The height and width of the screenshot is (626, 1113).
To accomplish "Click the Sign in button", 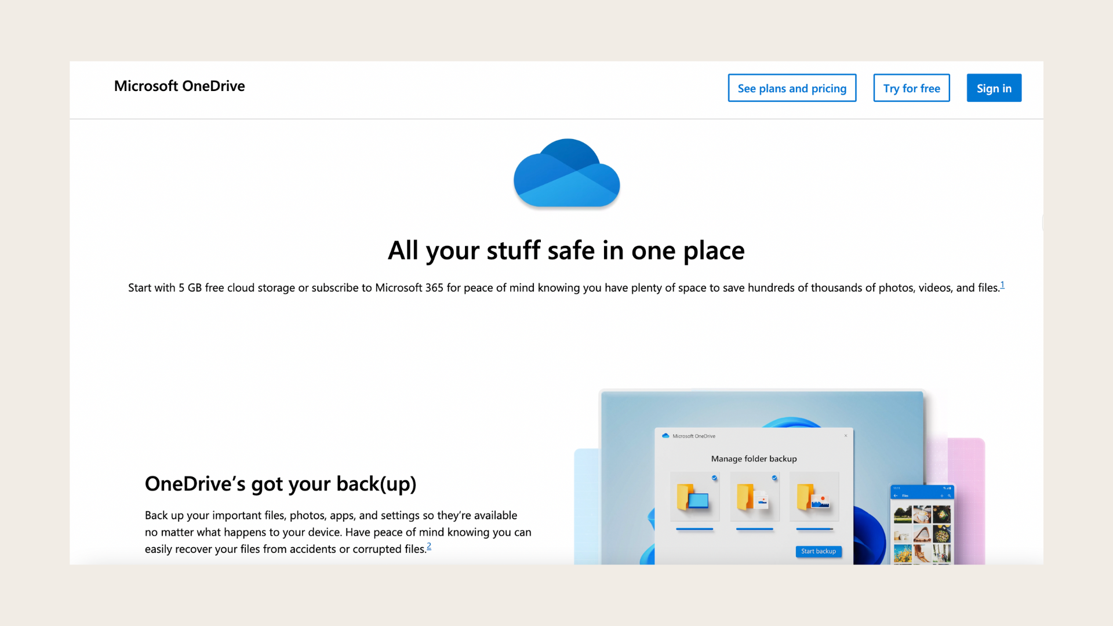I will point(994,88).
